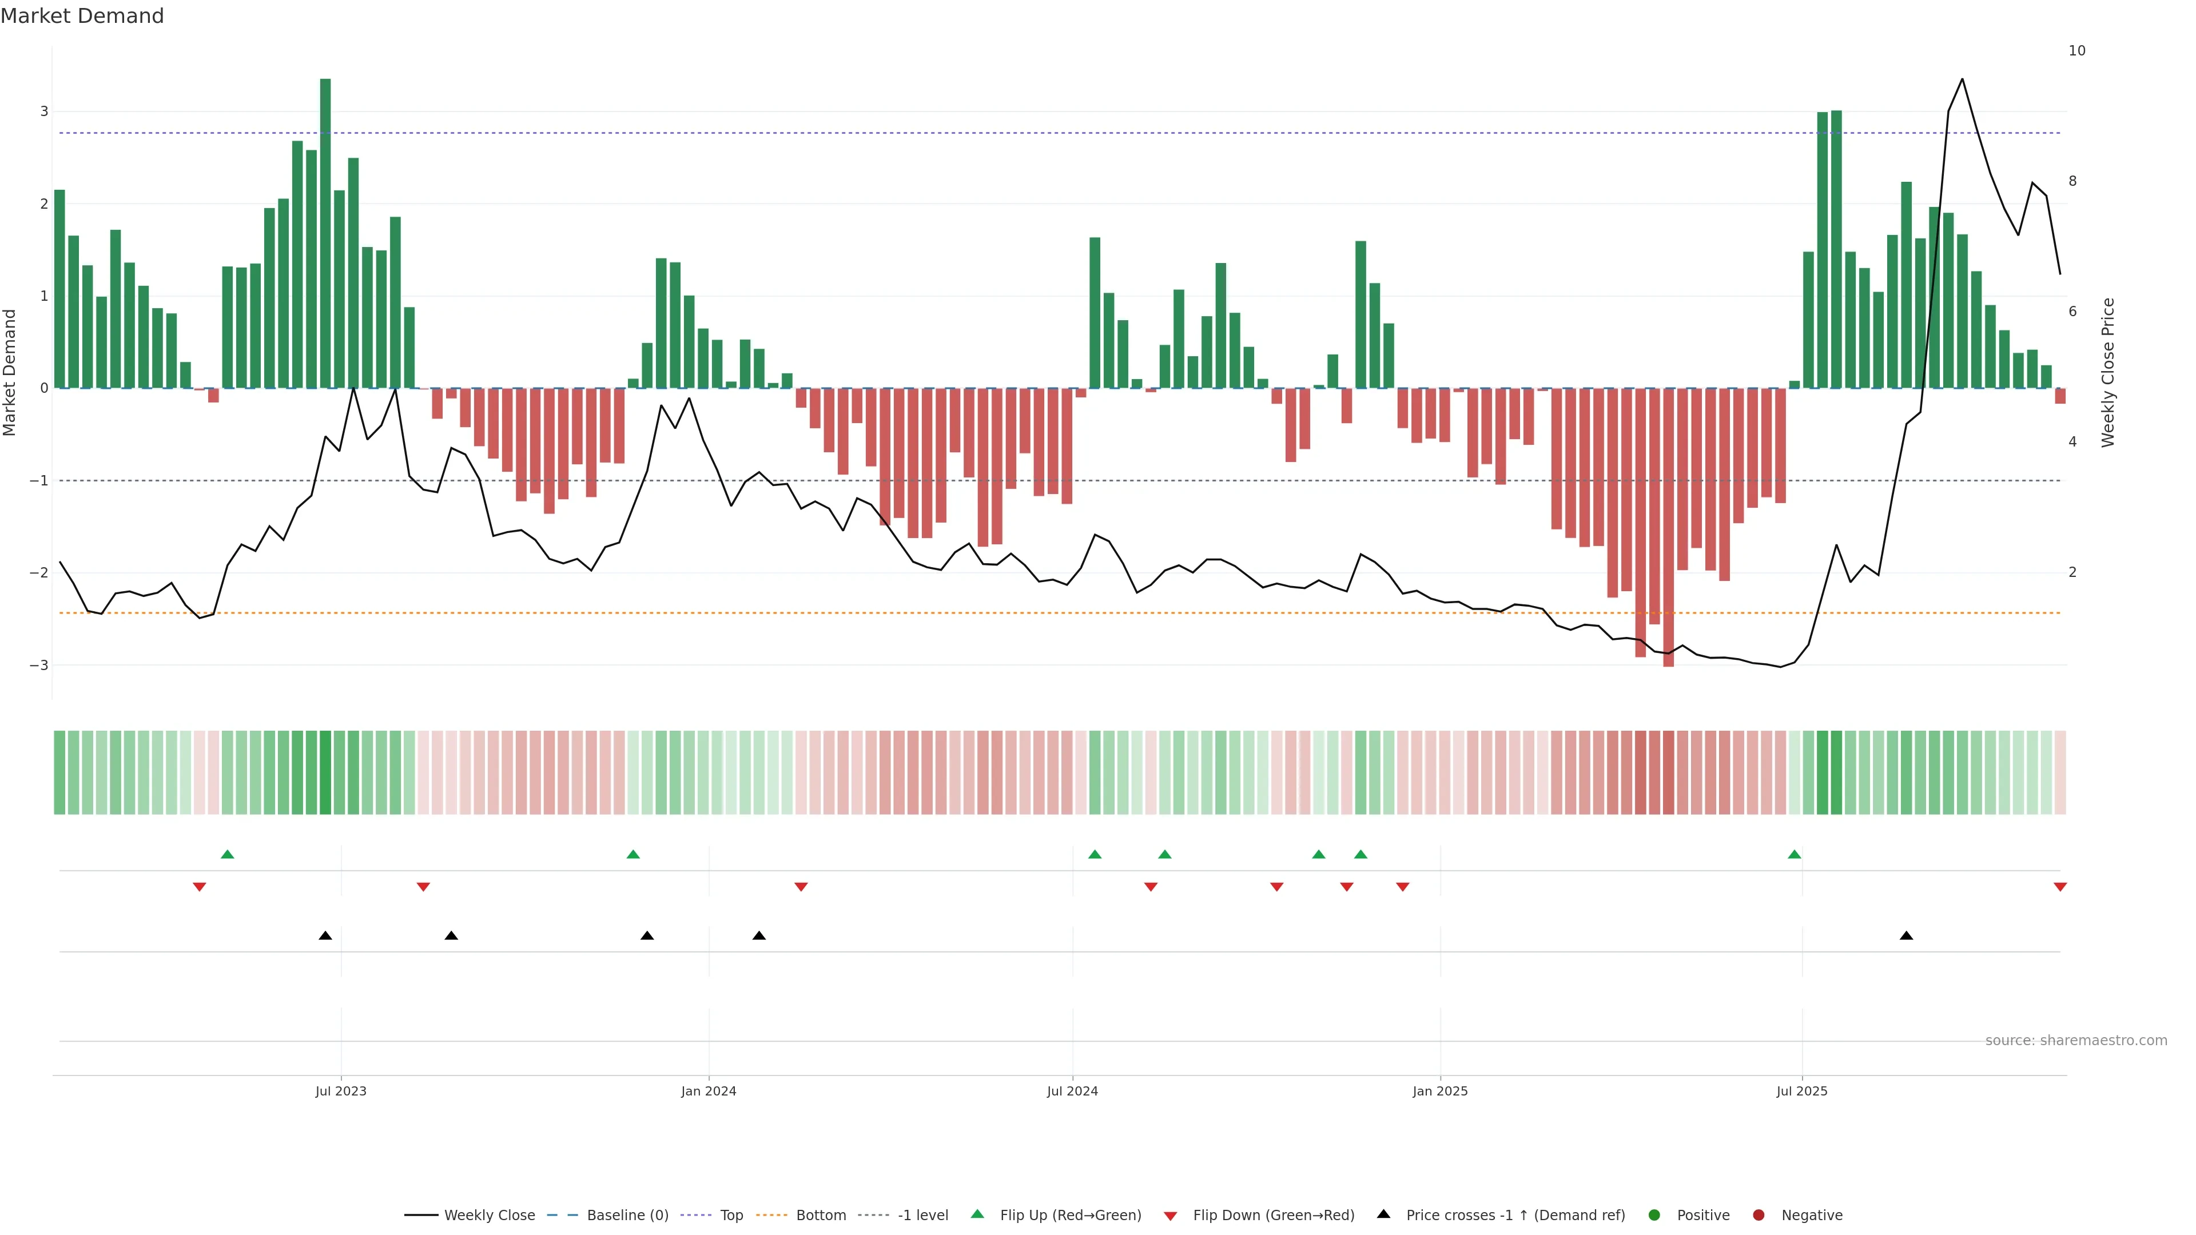Click the darkest green heatmap cell near Jul 2023
The image size is (2196, 1235).
[325, 772]
